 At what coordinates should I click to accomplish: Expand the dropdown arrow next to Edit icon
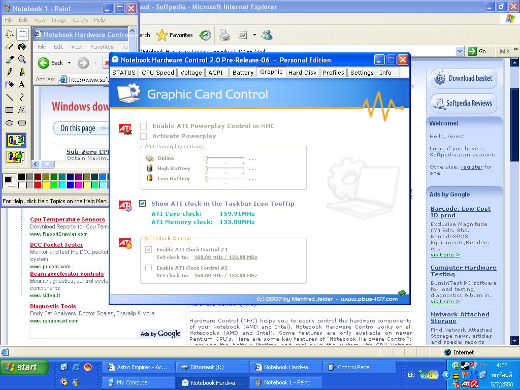click(x=254, y=35)
